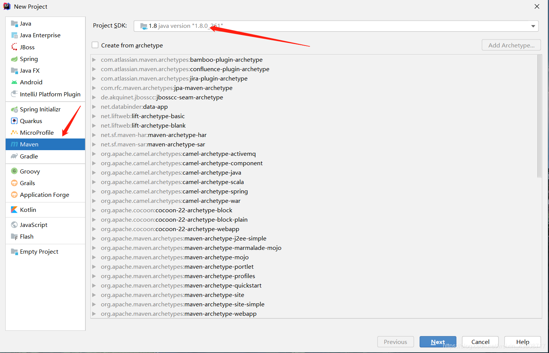Expand the jira-plugin-archetype node
This screenshot has height=353, width=549.
pyautogui.click(x=94, y=79)
